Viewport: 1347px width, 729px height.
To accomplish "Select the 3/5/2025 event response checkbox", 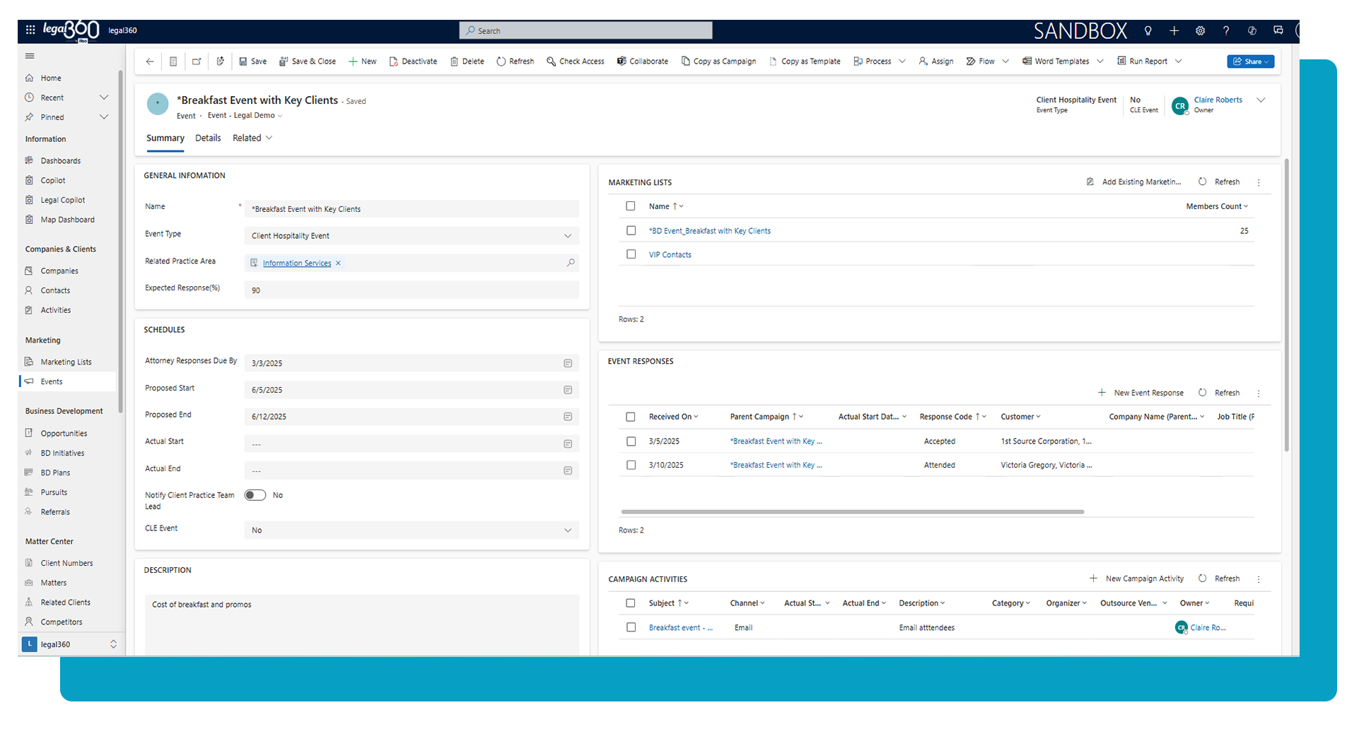I will click(x=631, y=441).
